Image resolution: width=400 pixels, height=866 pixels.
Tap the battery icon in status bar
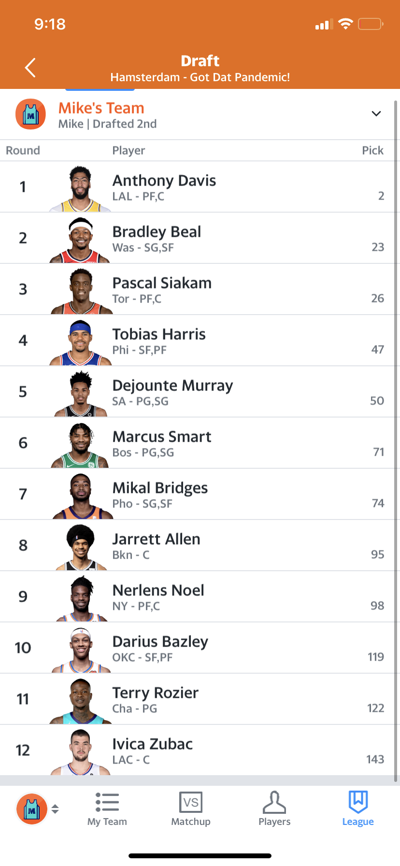click(x=371, y=24)
